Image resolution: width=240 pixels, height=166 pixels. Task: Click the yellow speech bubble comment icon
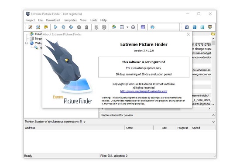[46, 27]
